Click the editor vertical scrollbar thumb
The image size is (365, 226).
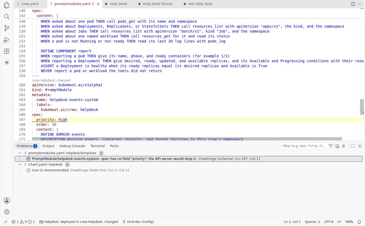click(362, 106)
